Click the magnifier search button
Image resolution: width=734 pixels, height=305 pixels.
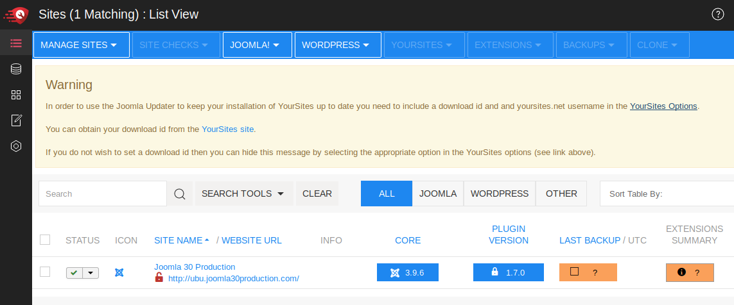tap(180, 194)
